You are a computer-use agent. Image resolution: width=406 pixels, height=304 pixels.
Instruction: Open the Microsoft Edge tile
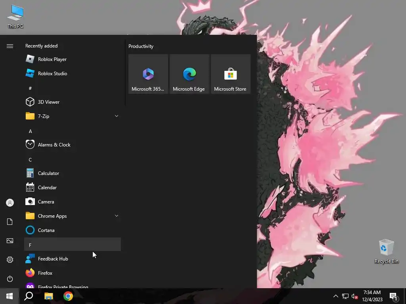tap(189, 74)
